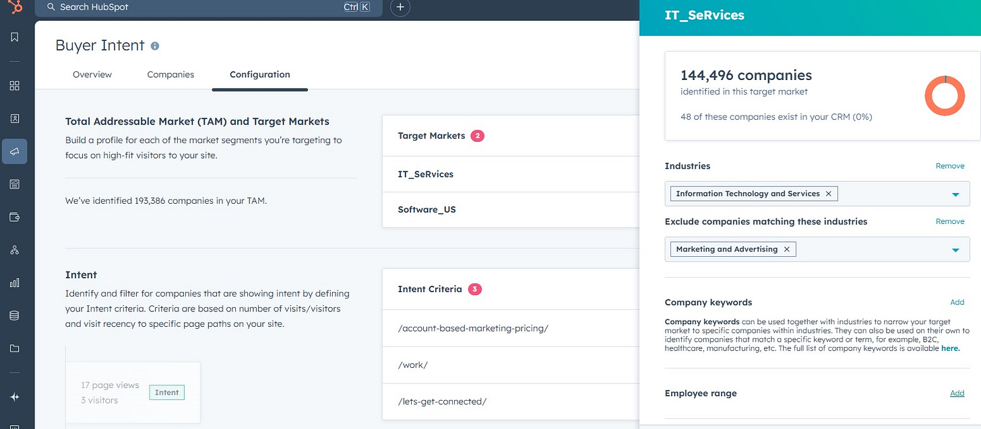Click Remove next to Exclude companies industries

click(950, 222)
